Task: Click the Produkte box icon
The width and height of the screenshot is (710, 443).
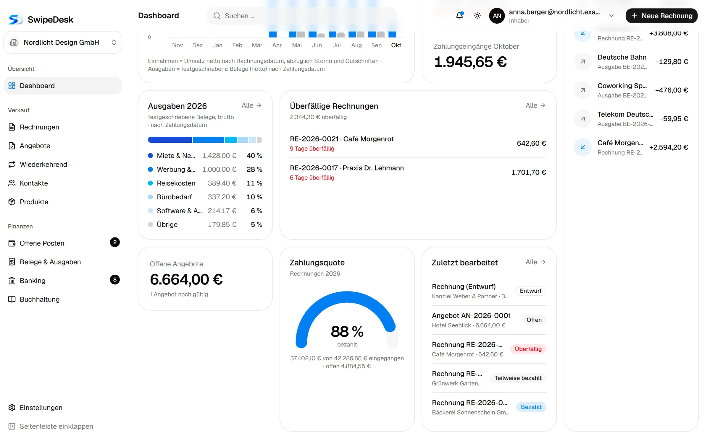Action: [x=12, y=202]
